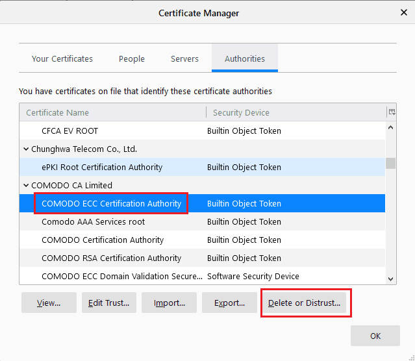Open the column picker icon in list header

coord(392,112)
